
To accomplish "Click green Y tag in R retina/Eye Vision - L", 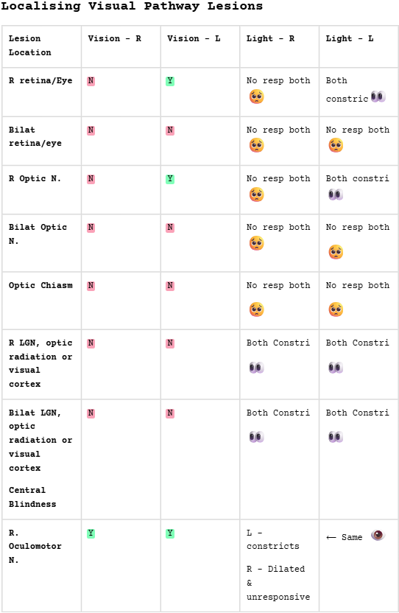I will click(x=170, y=81).
